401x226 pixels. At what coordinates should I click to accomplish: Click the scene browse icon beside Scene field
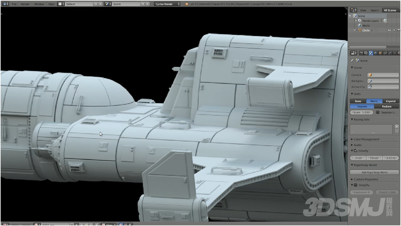coord(108,4)
